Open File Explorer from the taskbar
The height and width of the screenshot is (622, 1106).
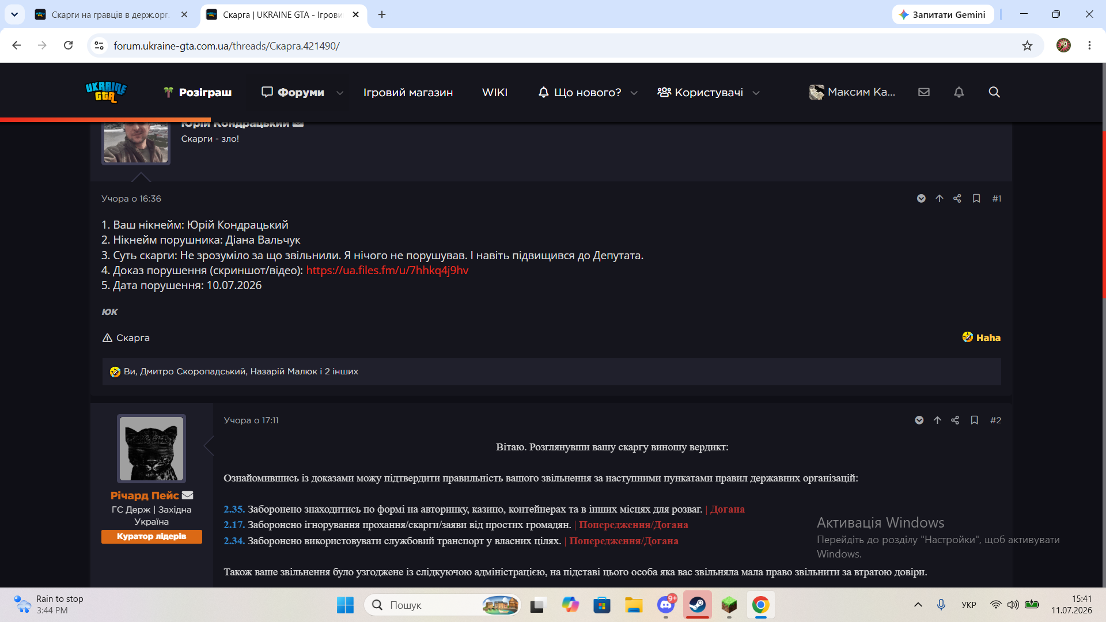point(634,605)
